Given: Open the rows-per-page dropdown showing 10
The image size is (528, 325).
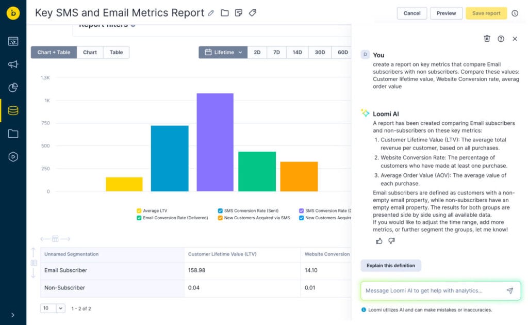Looking at the screenshot, I should pyautogui.click(x=53, y=308).
